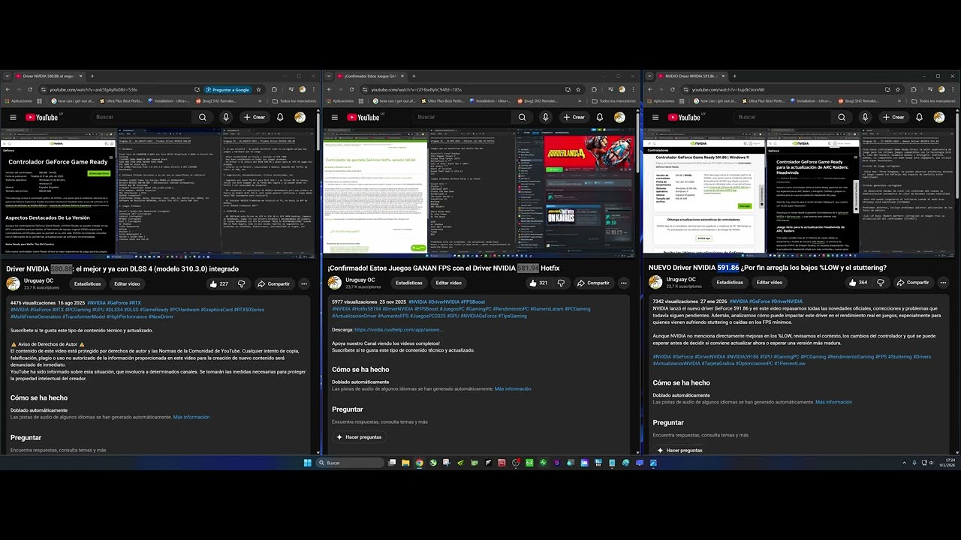This screenshot has height=540, width=961.
Task: Open more actions menu for 581.94 video
Action: [624, 283]
